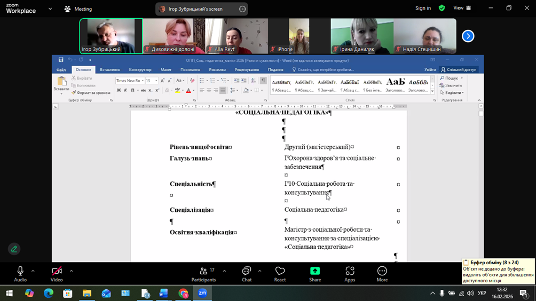Viewport: 536px width, 301px height.
Task: Open Microsoft Word from the taskbar
Action: (x=164, y=293)
